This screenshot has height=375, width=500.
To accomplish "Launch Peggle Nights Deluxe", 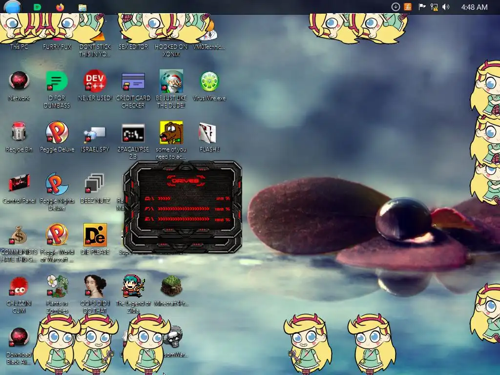I will tap(57, 184).
